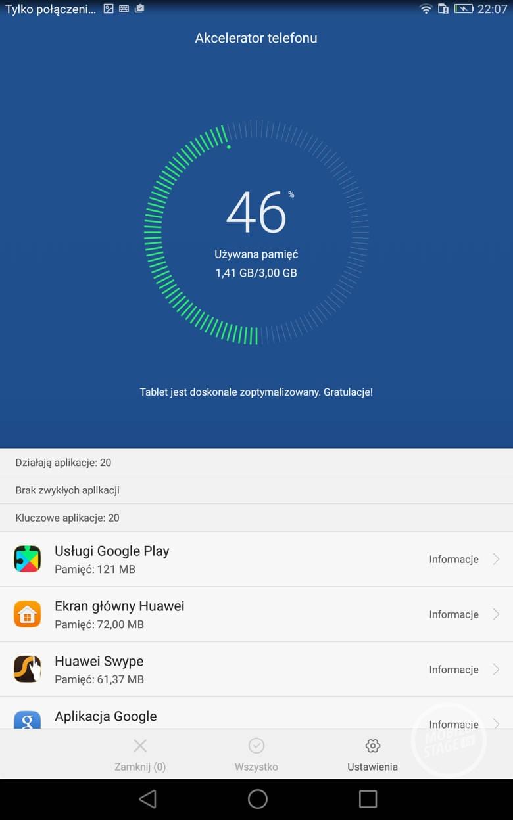513x820 pixels.
Task: Expand the Usługi Google Play row chevron
Action: point(497,559)
